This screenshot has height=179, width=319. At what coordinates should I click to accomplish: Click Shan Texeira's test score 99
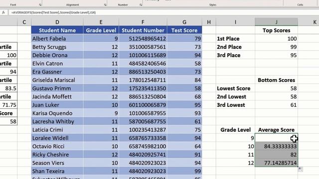pyautogui.click(x=184, y=171)
